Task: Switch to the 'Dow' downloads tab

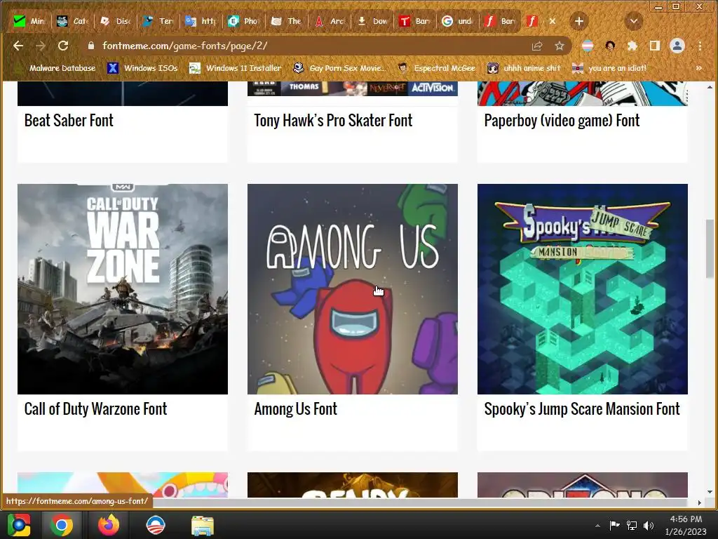Action: [373, 21]
